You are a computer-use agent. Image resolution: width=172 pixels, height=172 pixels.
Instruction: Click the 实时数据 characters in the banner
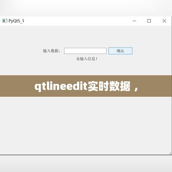point(109,86)
